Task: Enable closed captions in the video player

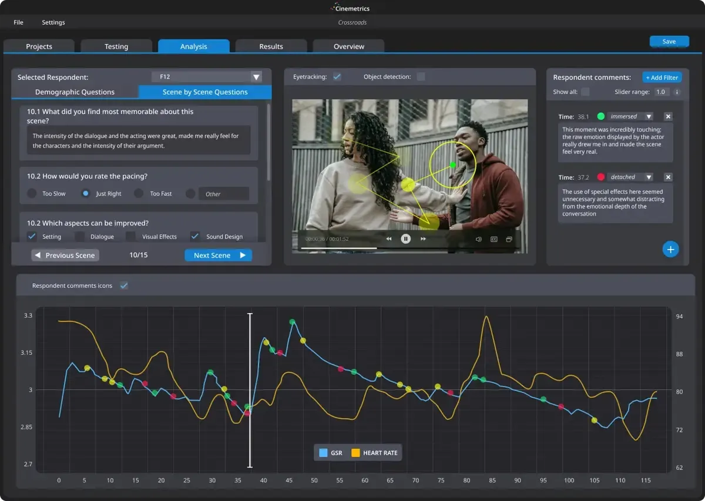Action: tap(494, 239)
